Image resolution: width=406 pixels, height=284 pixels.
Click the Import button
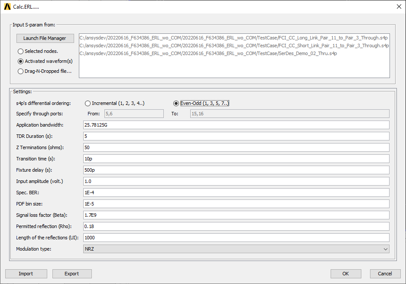[26, 274]
